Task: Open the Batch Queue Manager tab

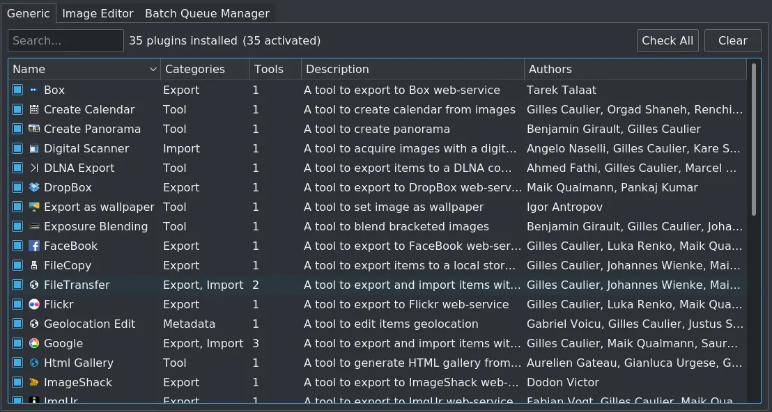Action: coord(206,13)
